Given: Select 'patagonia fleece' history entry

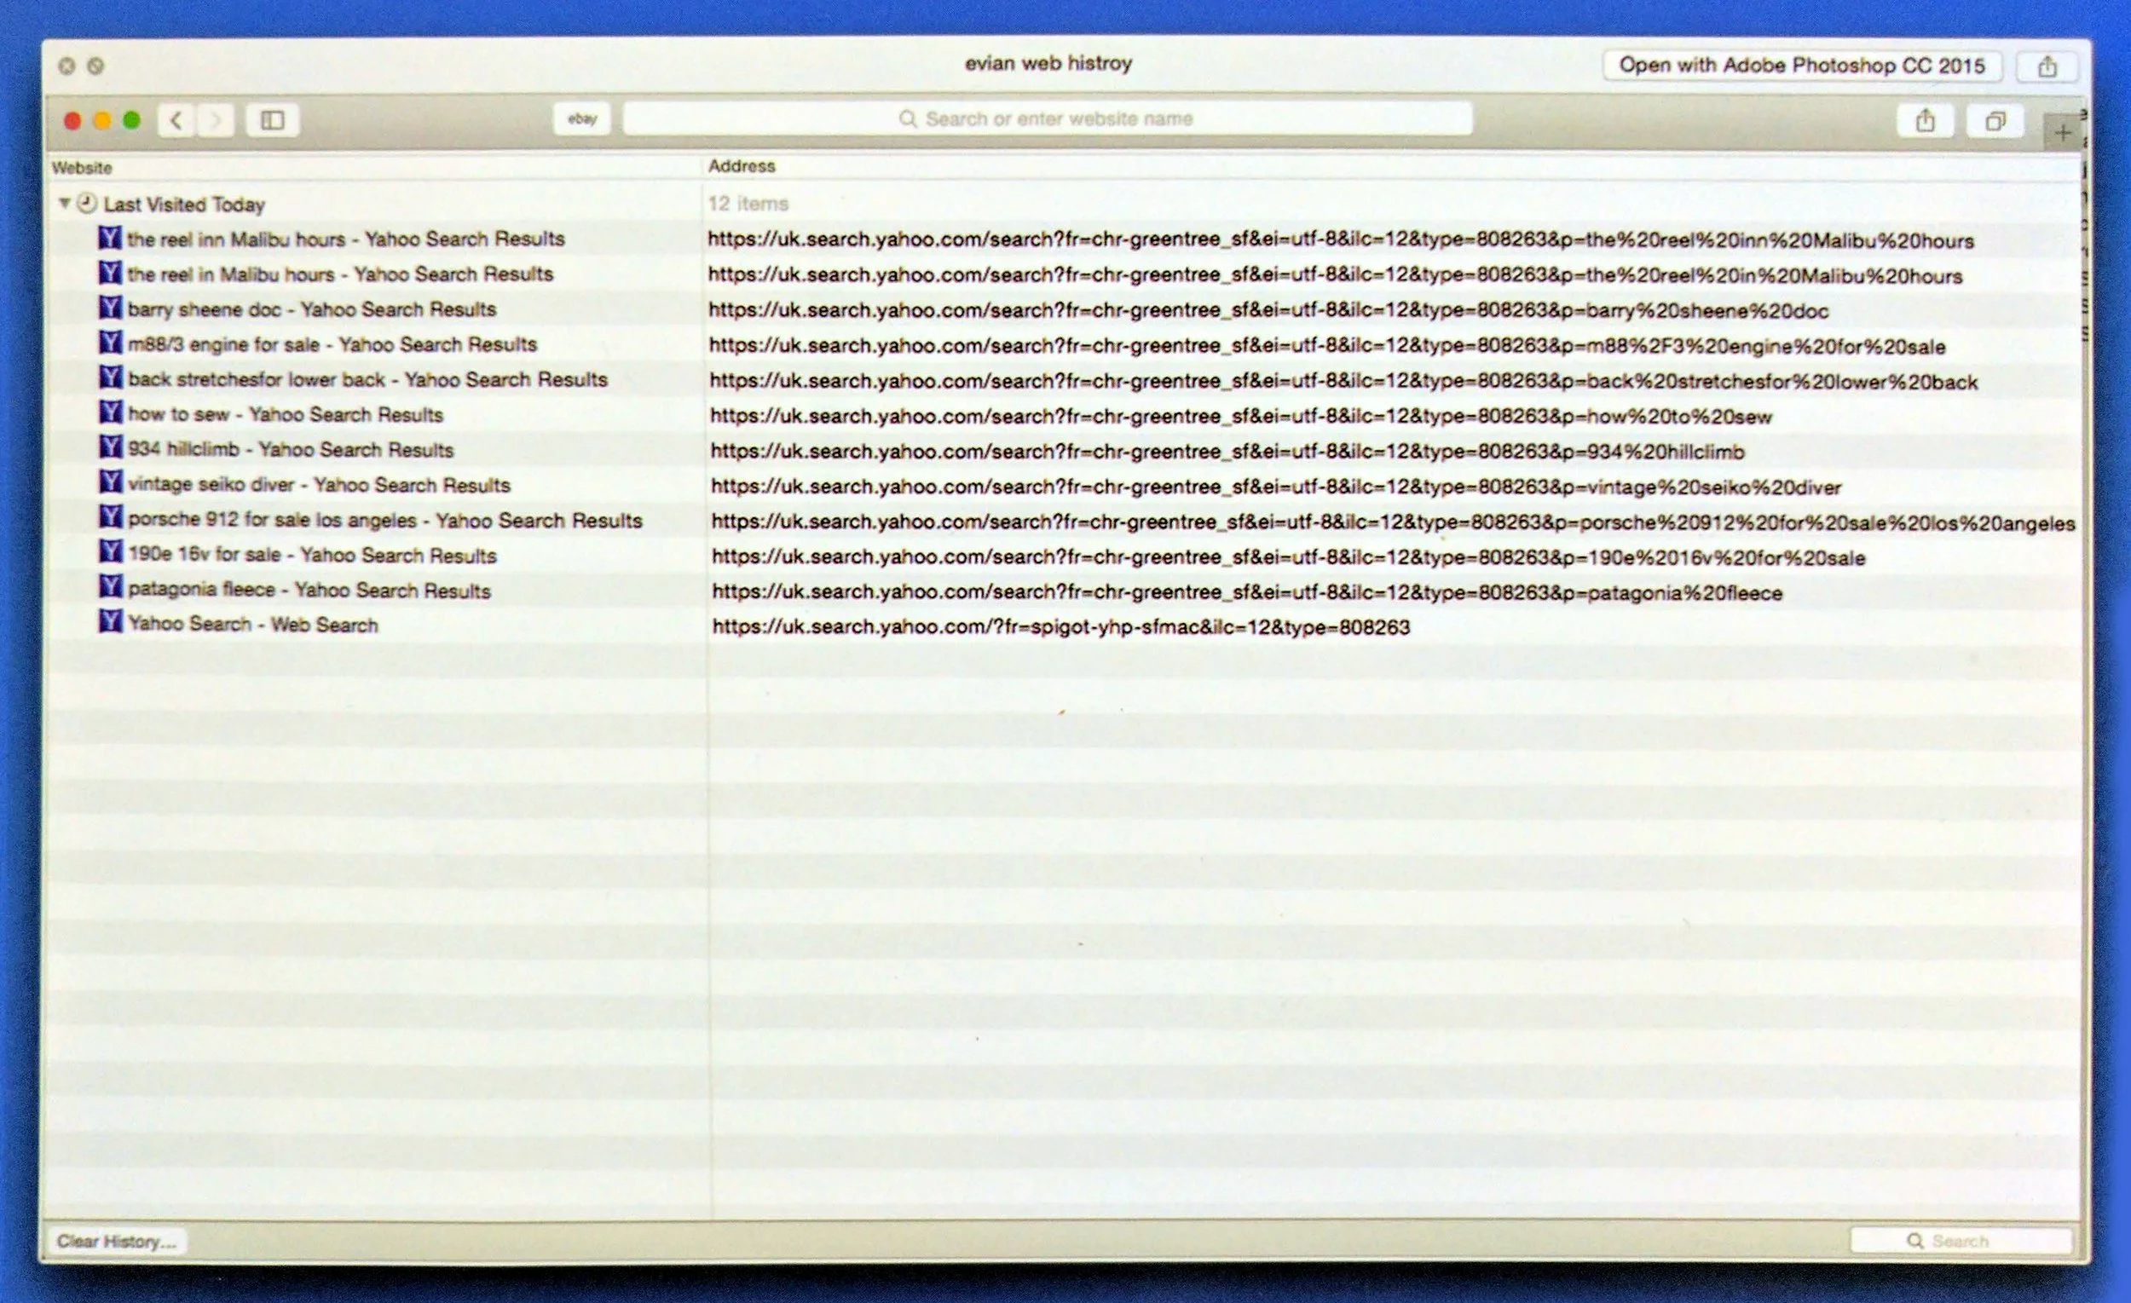Looking at the screenshot, I should [x=309, y=590].
